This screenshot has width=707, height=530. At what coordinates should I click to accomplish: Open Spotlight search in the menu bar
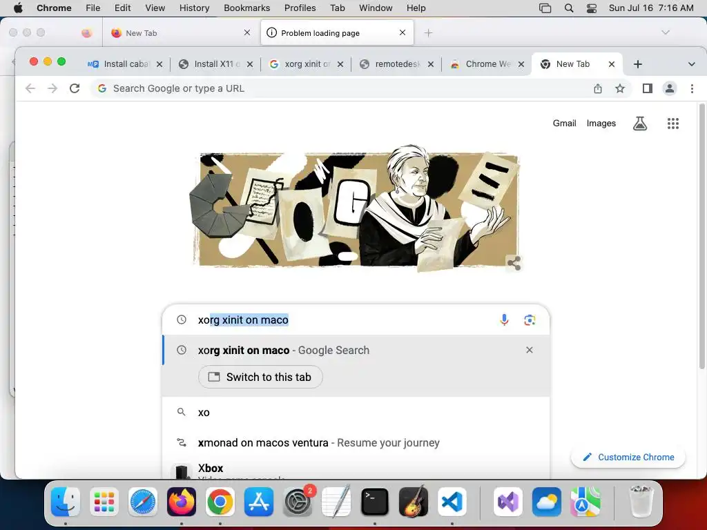(x=569, y=8)
